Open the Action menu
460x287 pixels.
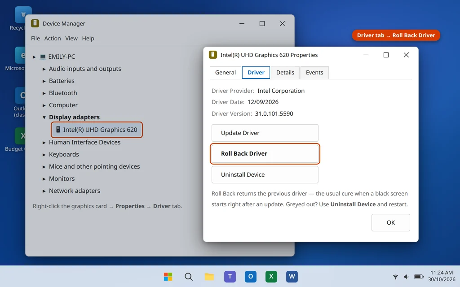pos(53,39)
